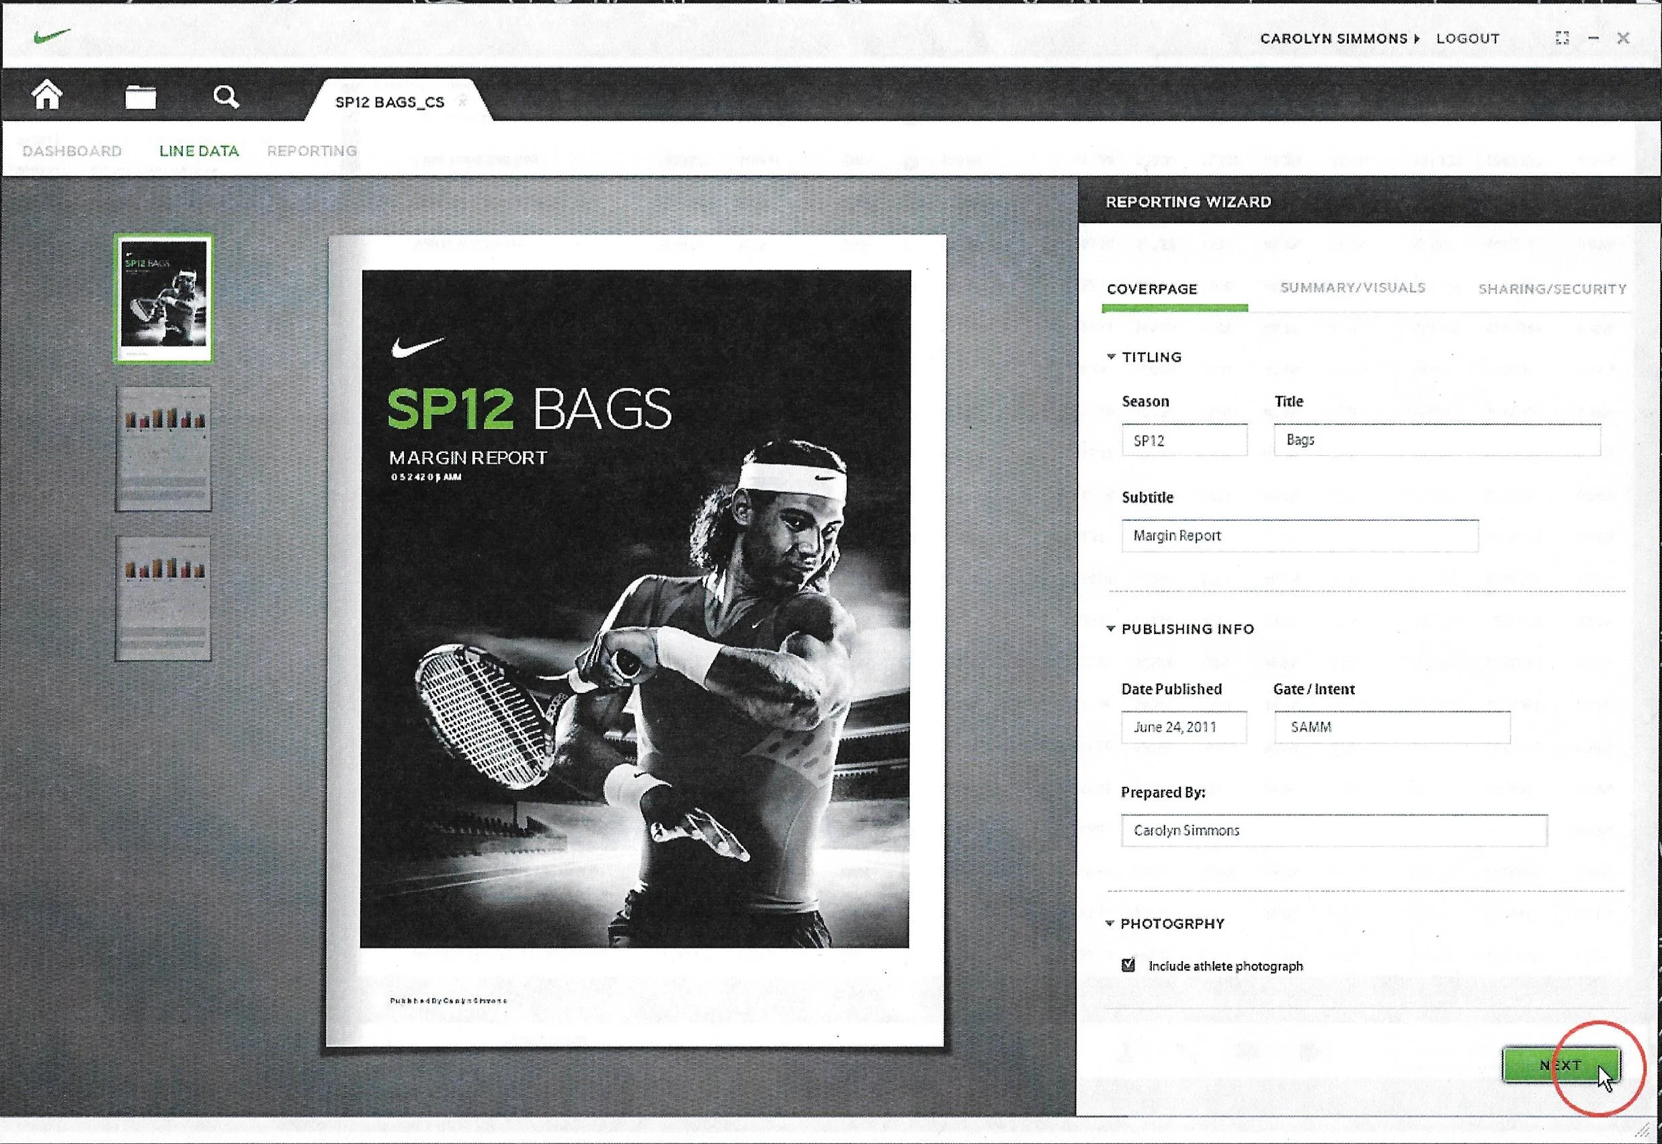Select the second page chart thumbnail
The width and height of the screenshot is (1662, 1144).
tap(163, 449)
